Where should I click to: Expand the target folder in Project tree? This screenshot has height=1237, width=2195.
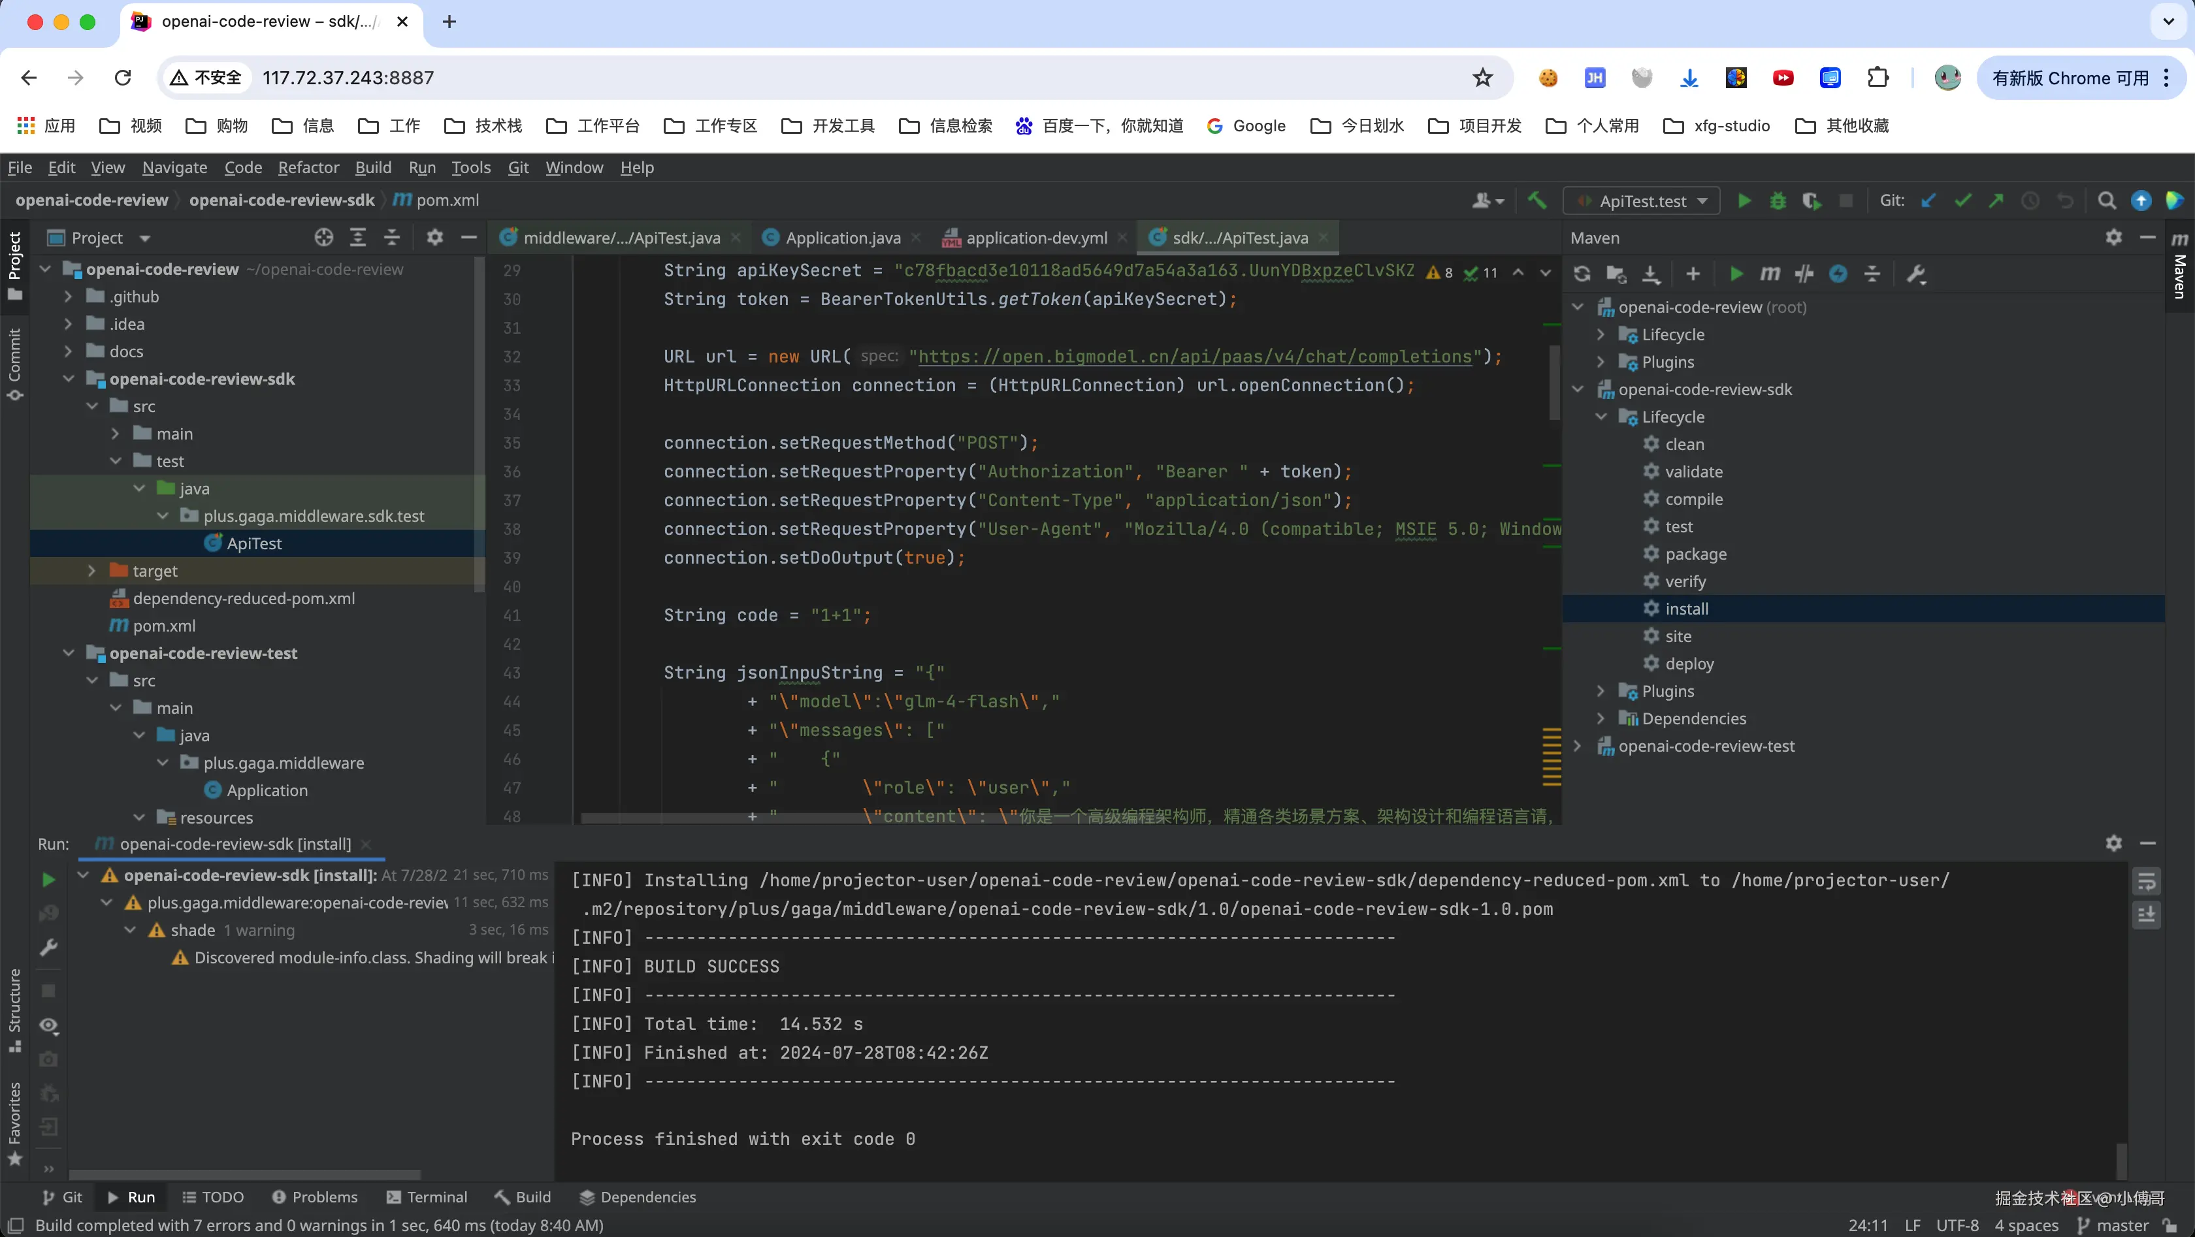pos(92,571)
